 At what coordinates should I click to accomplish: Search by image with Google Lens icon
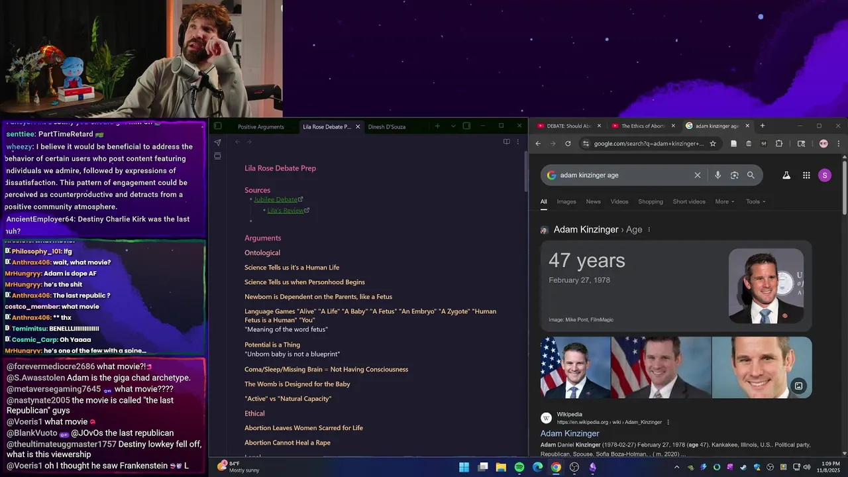point(734,175)
